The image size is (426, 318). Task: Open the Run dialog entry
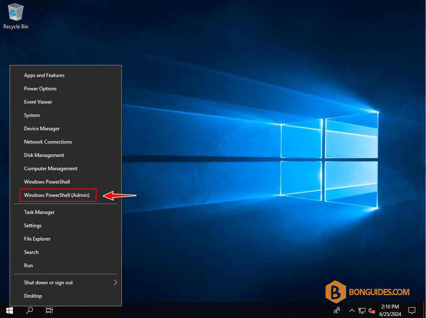click(66, 266)
